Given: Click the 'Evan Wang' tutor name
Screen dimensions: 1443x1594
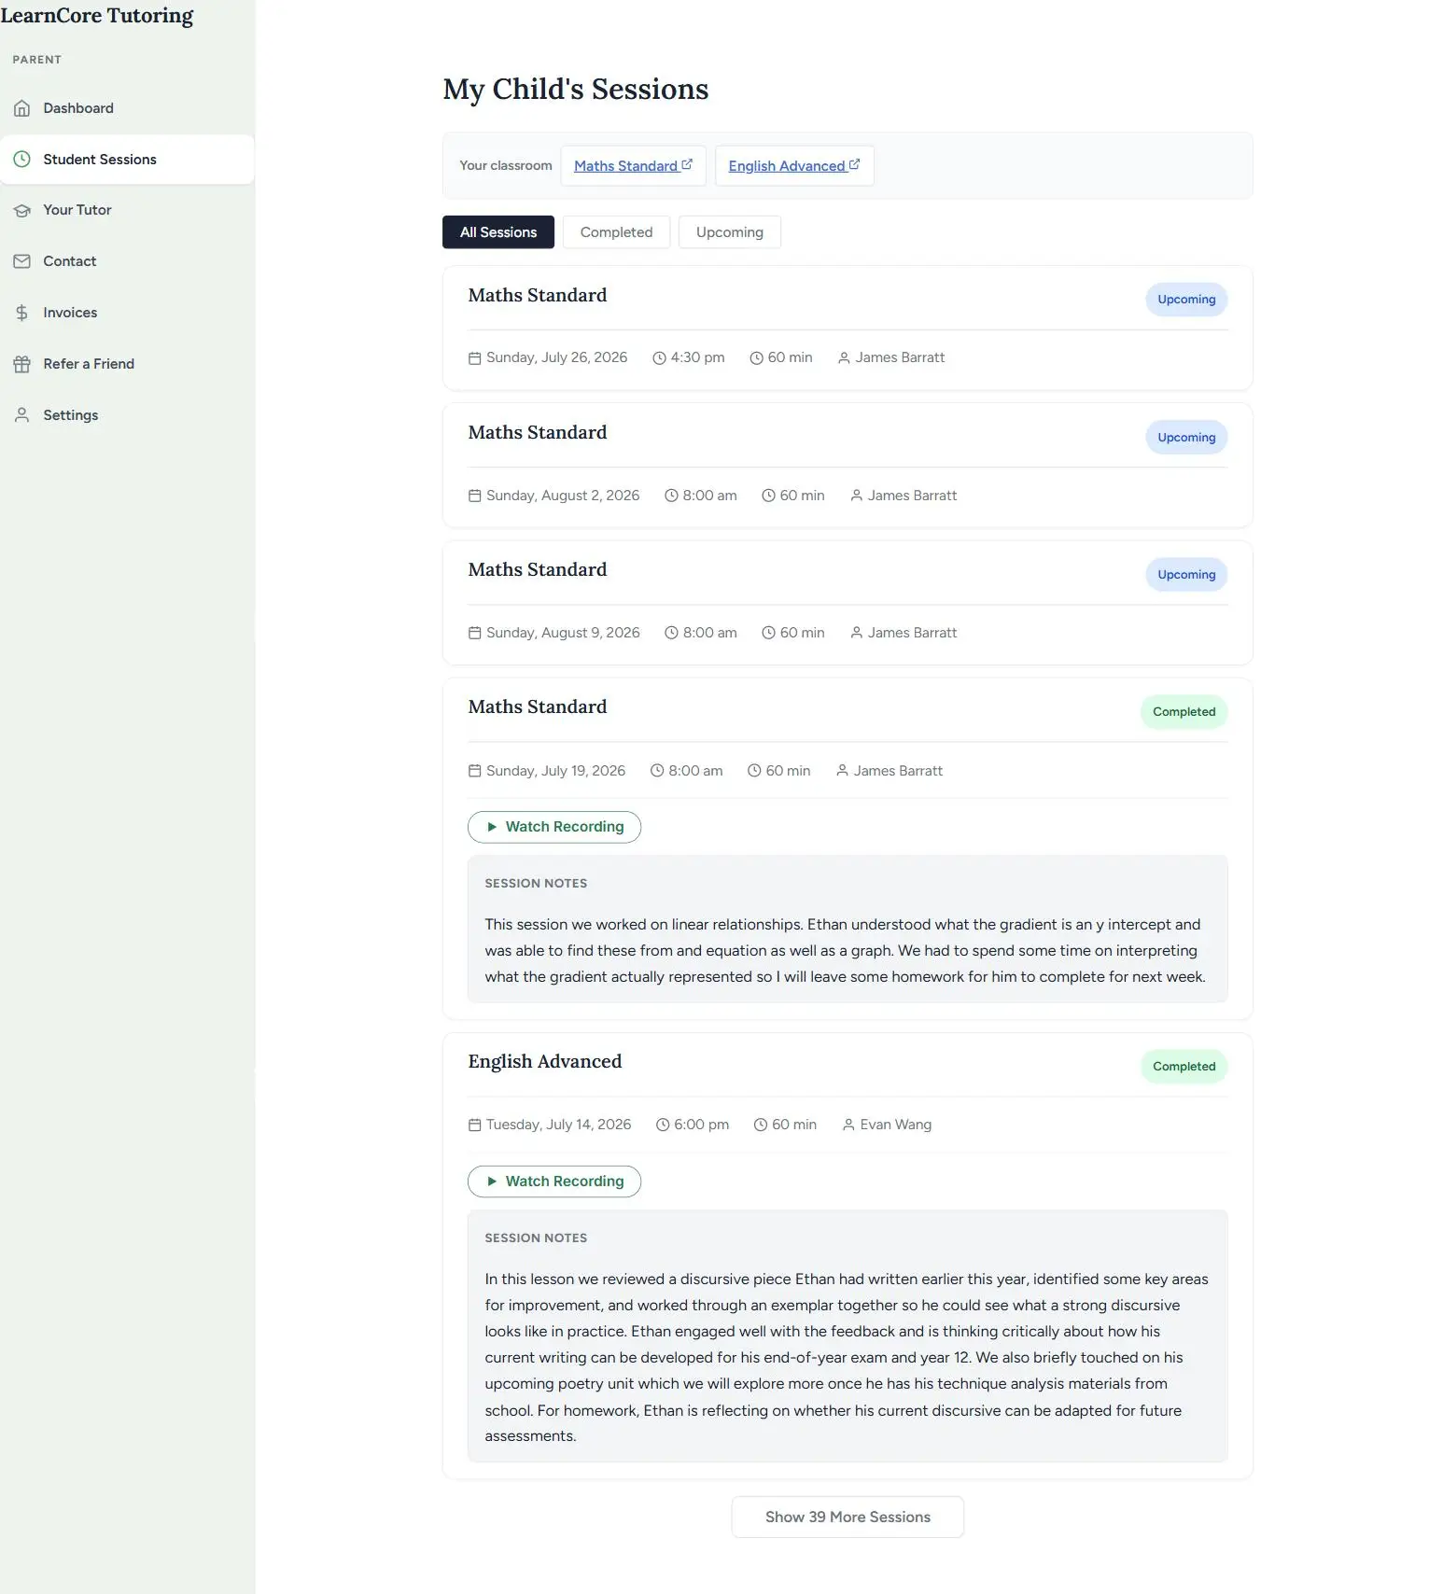Looking at the screenshot, I should pos(896,1126).
